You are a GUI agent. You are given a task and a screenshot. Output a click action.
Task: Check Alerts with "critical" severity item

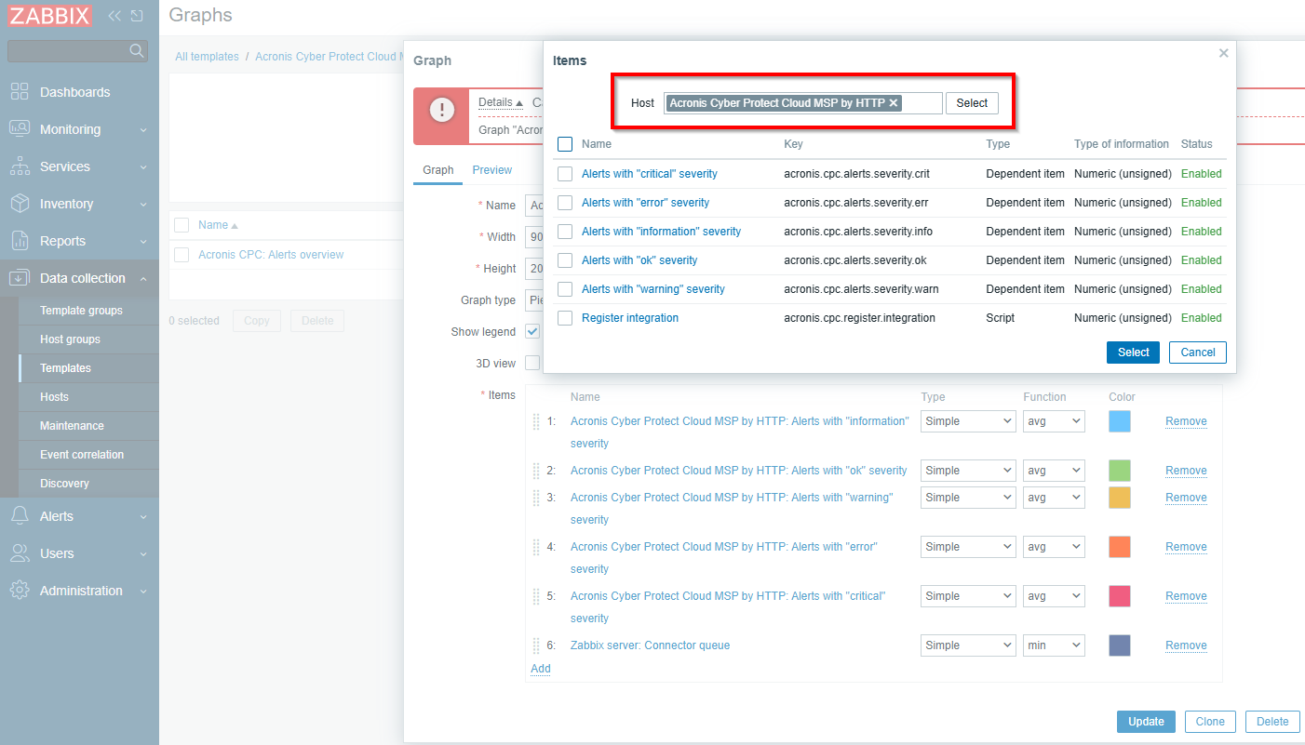(565, 174)
